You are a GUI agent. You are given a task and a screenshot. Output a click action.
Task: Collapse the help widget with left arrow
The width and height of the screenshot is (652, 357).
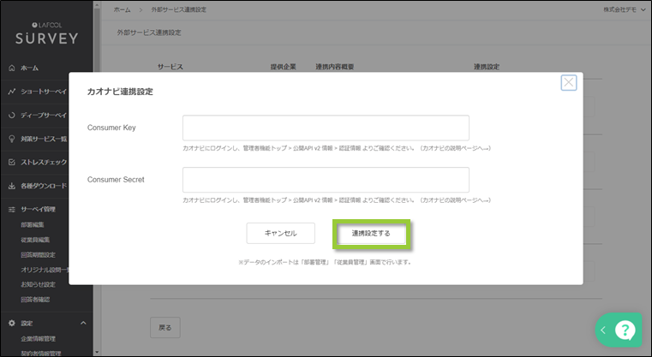tap(603, 330)
